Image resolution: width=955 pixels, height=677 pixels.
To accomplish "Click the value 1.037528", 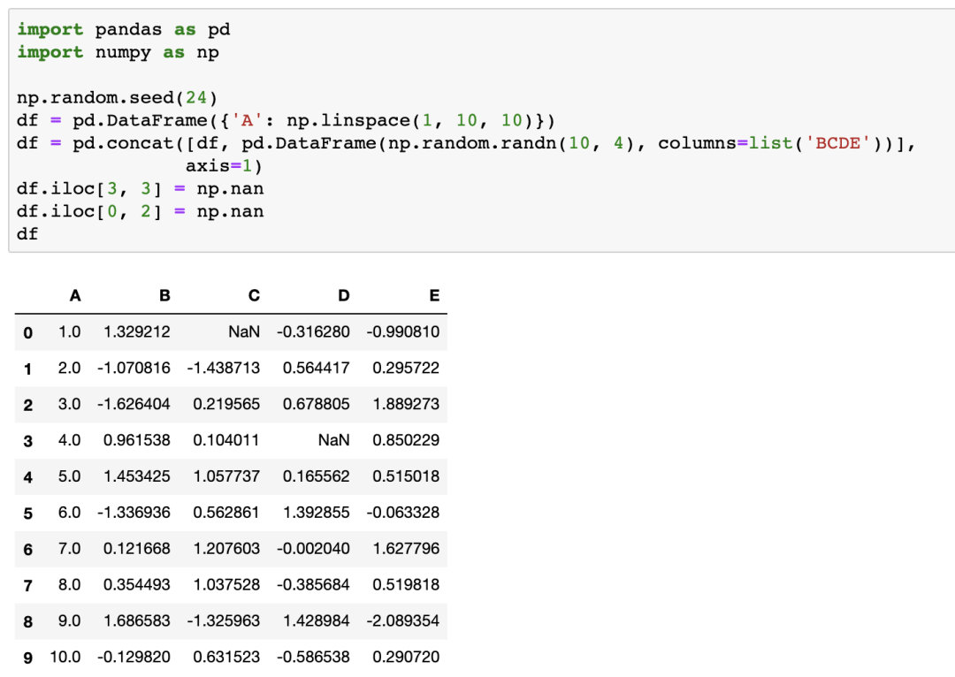I will click(226, 584).
